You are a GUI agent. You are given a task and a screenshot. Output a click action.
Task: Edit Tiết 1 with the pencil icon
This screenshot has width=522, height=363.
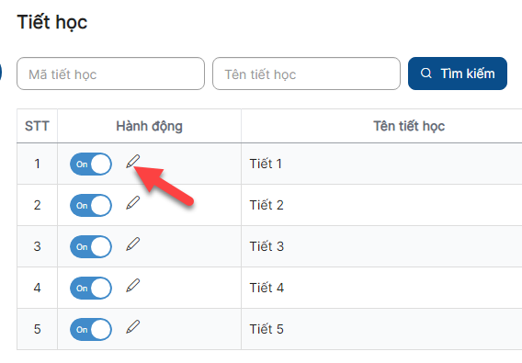[x=133, y=162]
